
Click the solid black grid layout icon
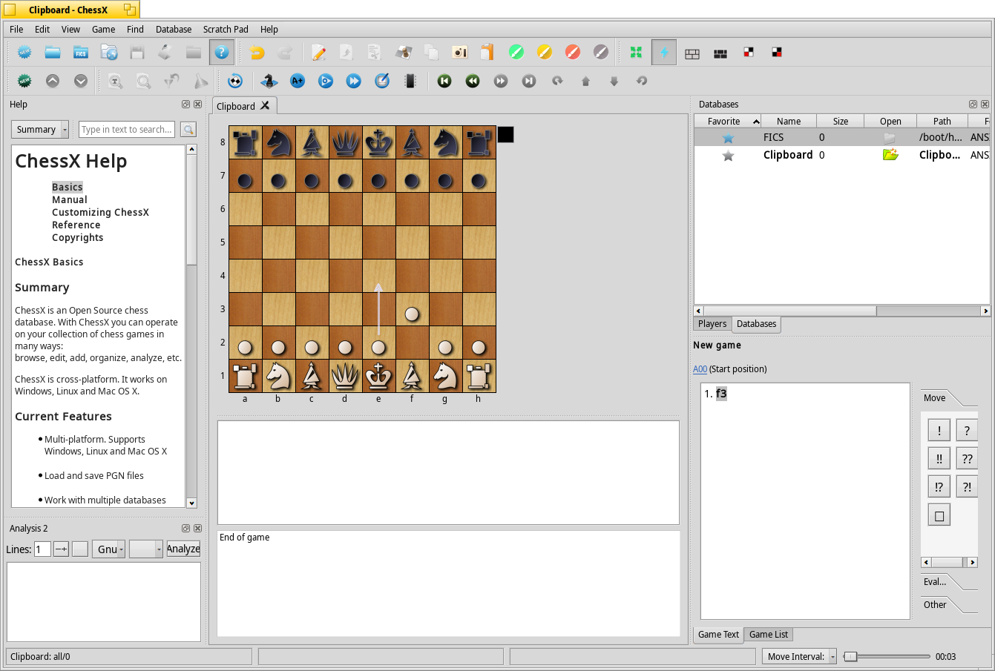[x=720, y=53]
